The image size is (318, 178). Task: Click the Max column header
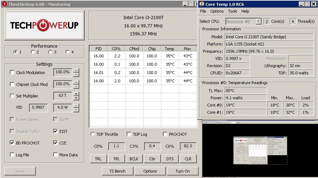point(188,49)
